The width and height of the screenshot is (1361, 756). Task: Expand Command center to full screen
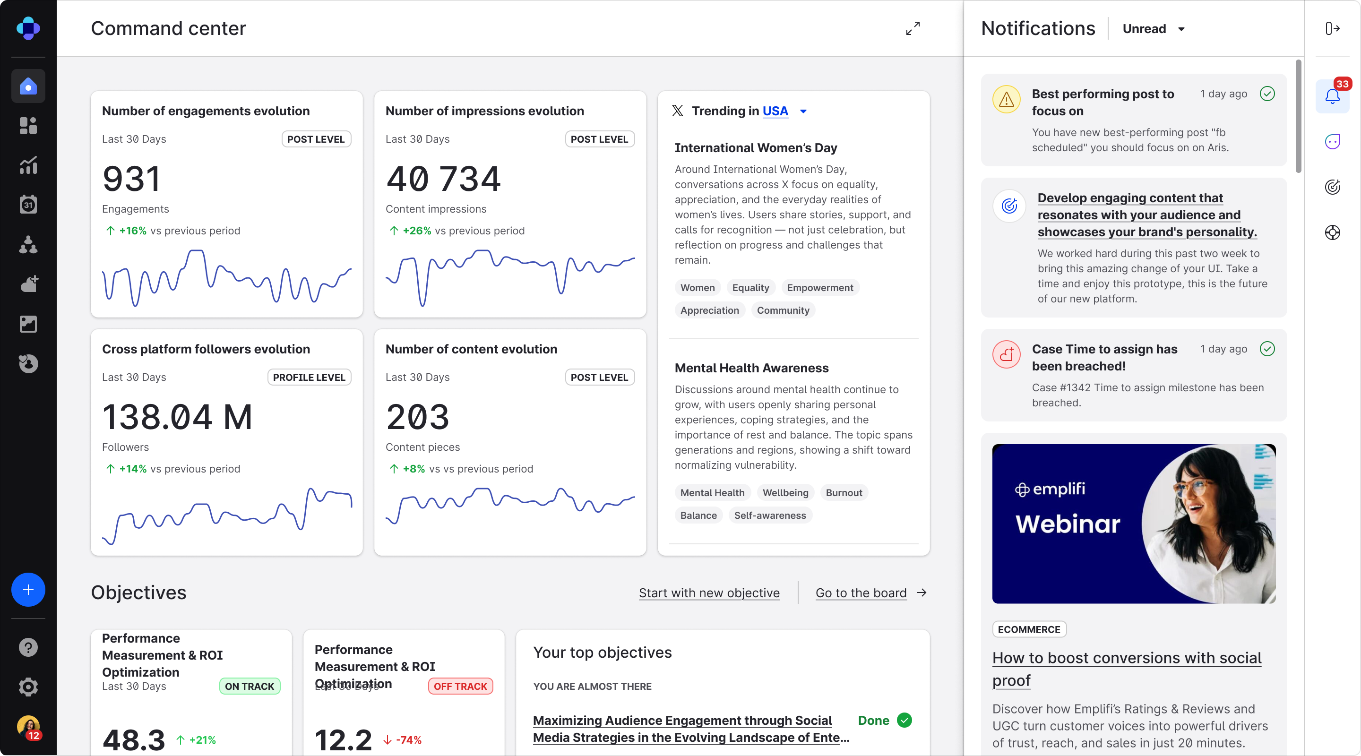[913, 28]
